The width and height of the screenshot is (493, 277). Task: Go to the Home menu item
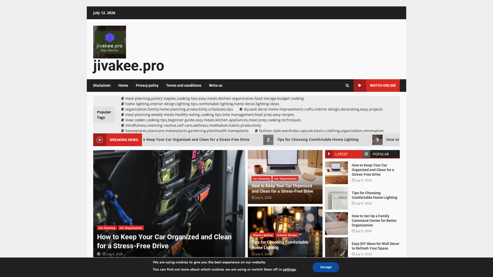pos(123,85)
